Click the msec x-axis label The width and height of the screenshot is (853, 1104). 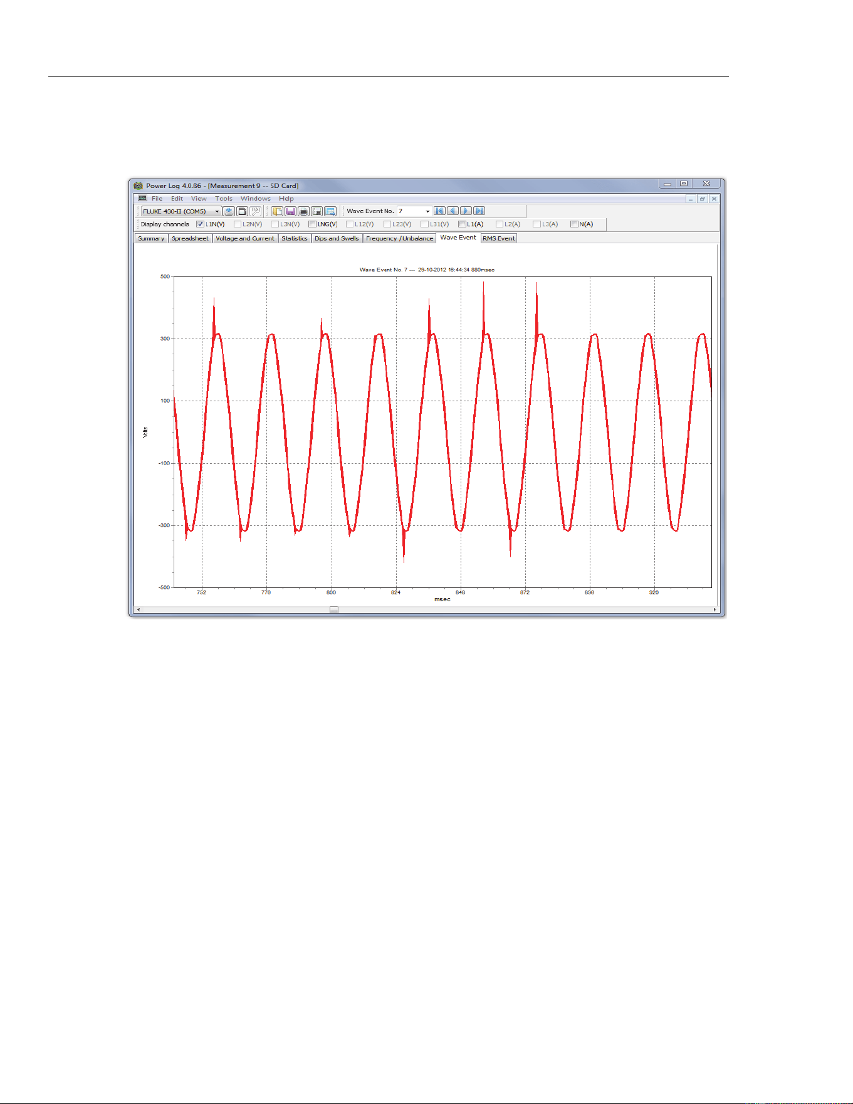442,599
